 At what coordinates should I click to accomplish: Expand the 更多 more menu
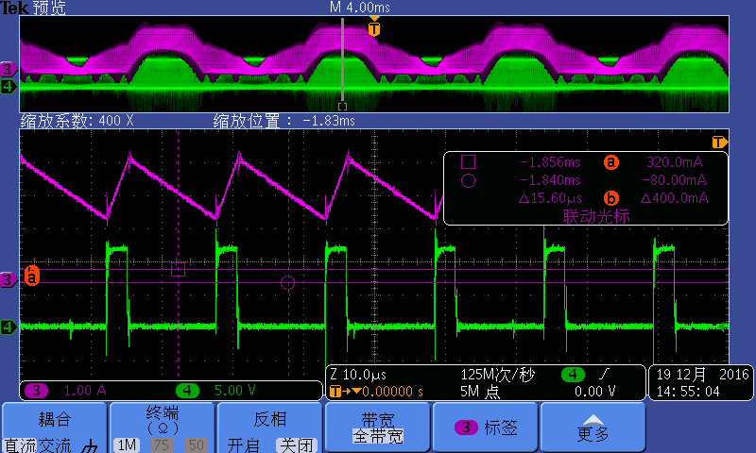(x=593, y=428)
